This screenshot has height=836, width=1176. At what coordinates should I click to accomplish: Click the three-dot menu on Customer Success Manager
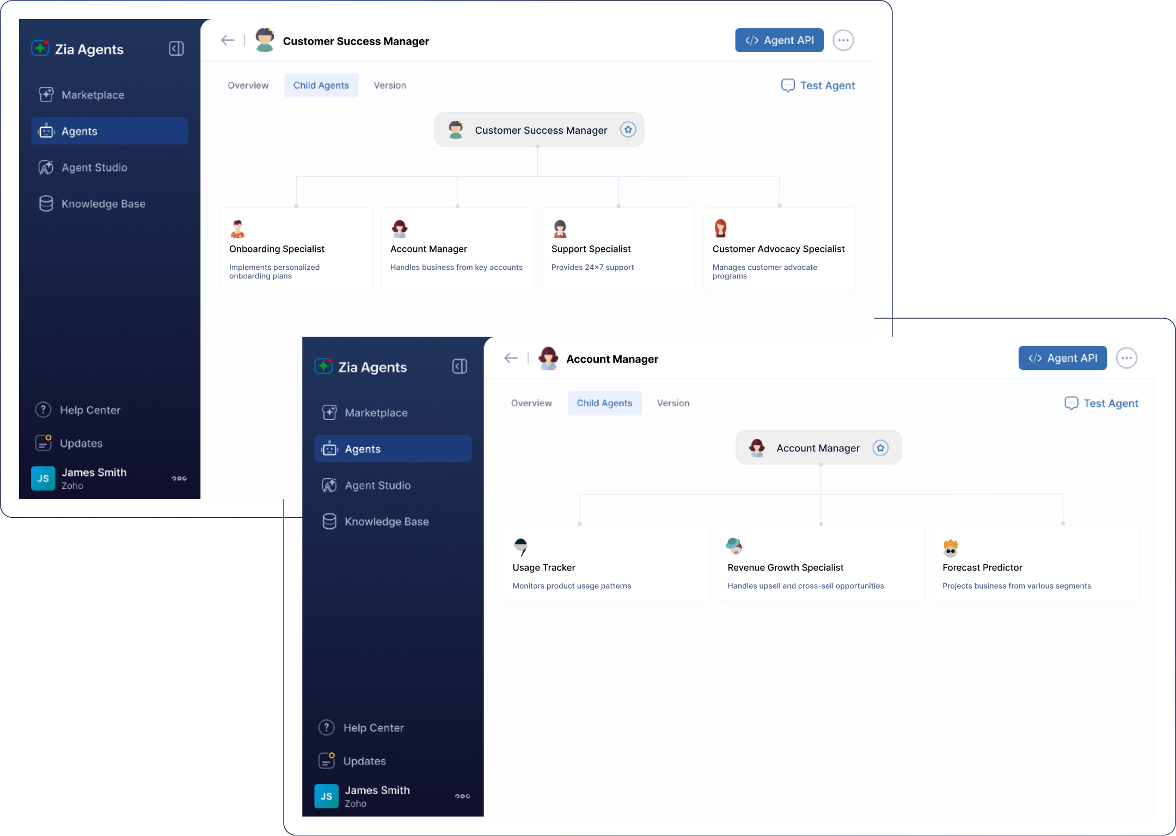(844, 40)
